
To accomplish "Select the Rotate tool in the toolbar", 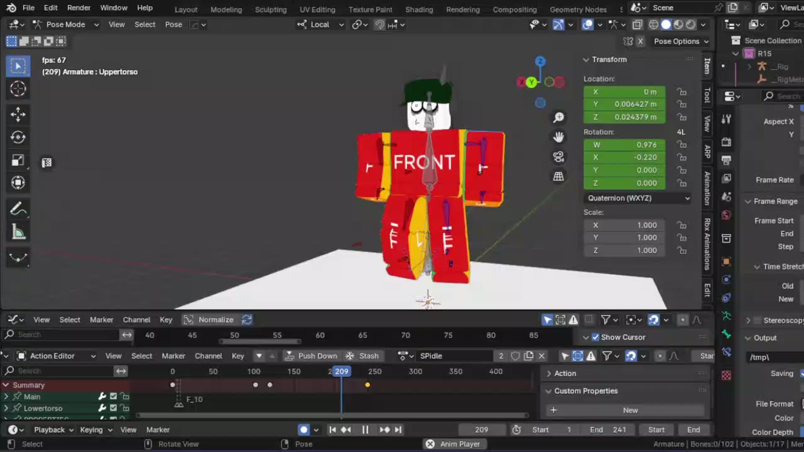I will coord(18,137).
